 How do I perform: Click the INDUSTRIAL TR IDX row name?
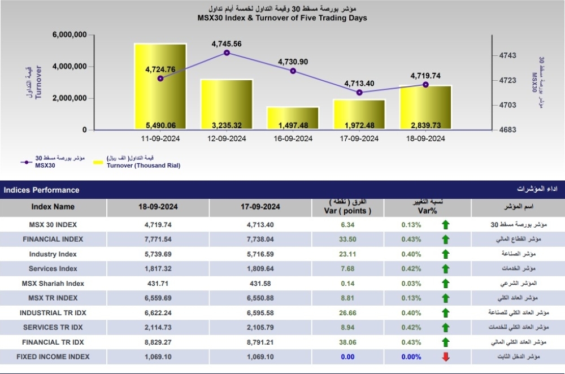(53, 313)
